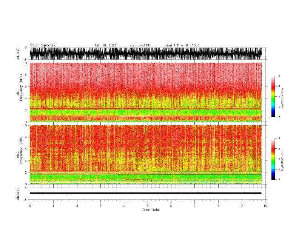Image resolution: width=299 pixels, height=231 pixels.
Task: Click the ch.1 log(PSD) color bar
Action: tap(273, 97)
